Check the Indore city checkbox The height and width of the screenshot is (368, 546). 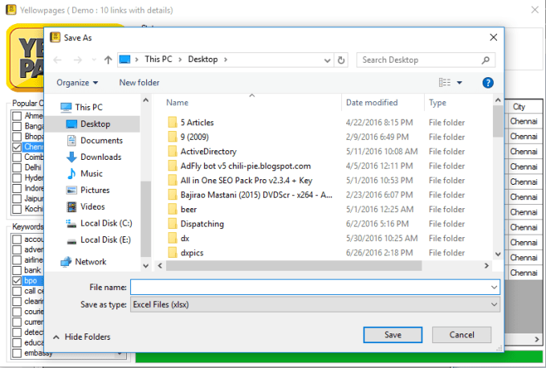(x=17, y=189)
